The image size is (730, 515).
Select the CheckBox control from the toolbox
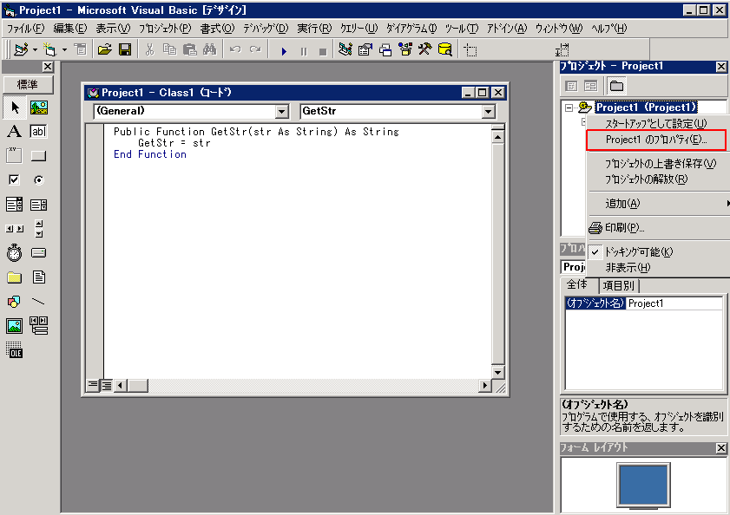[12, 179]
